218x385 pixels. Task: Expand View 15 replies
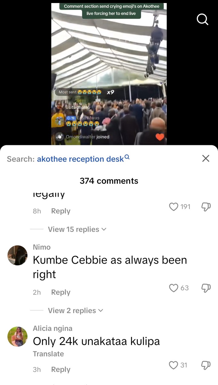77,229
